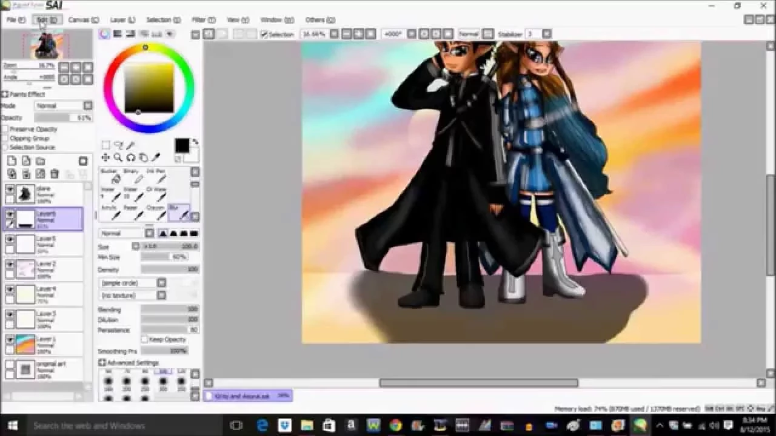Swap foreground and background colors

pos(195,143)
